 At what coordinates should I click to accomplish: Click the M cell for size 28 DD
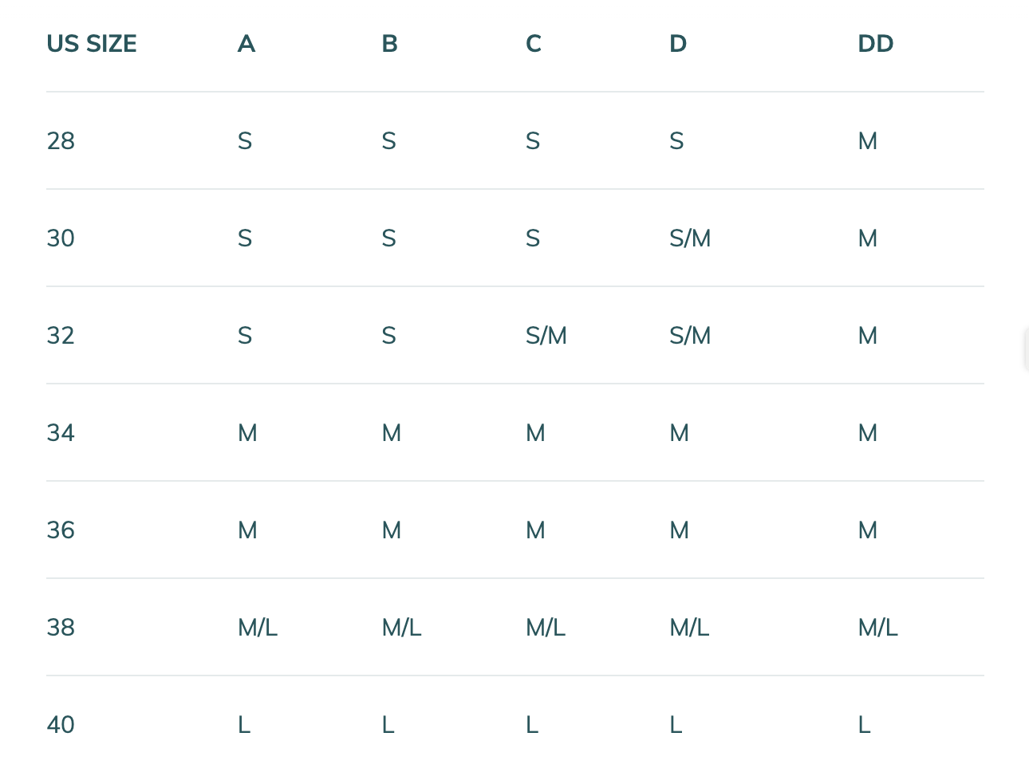pos(867,141)
